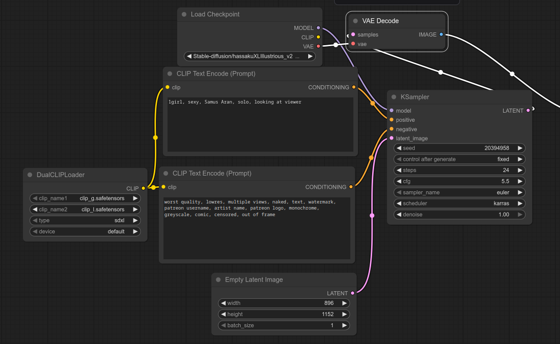Click the LATENT output port on KSampler
The width and height of the screenshot is (560, 344).
point(528,111)
